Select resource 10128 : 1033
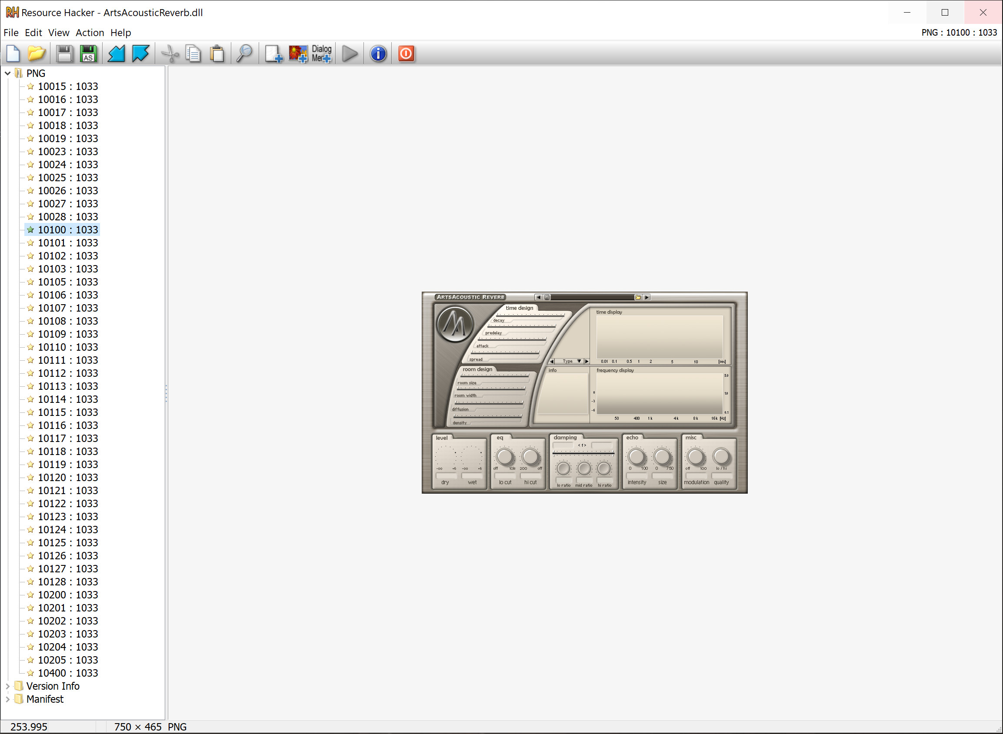 67,581
